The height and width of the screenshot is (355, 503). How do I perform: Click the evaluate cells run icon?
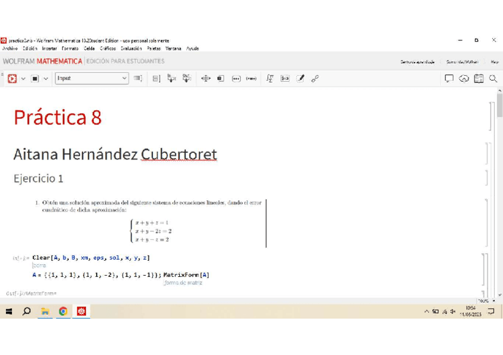point(12,78)
